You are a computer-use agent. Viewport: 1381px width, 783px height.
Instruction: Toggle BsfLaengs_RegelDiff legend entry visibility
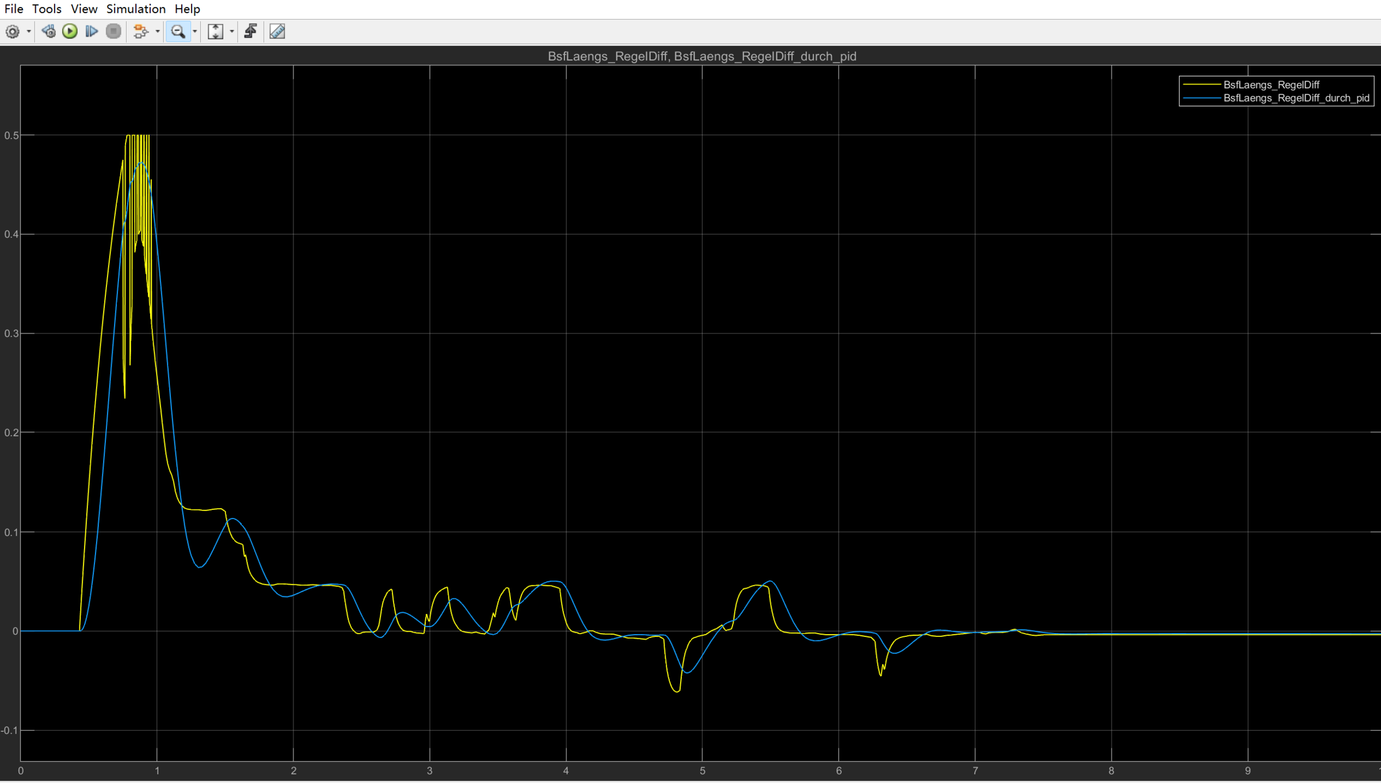[x=1271, y=85]
